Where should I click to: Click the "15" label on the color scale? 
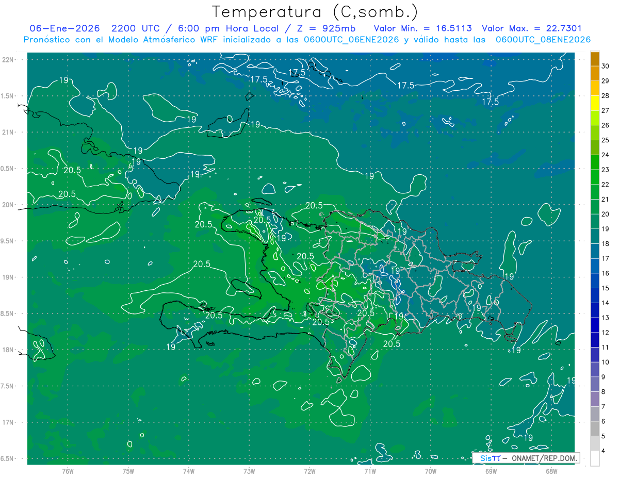click(606, 288)
